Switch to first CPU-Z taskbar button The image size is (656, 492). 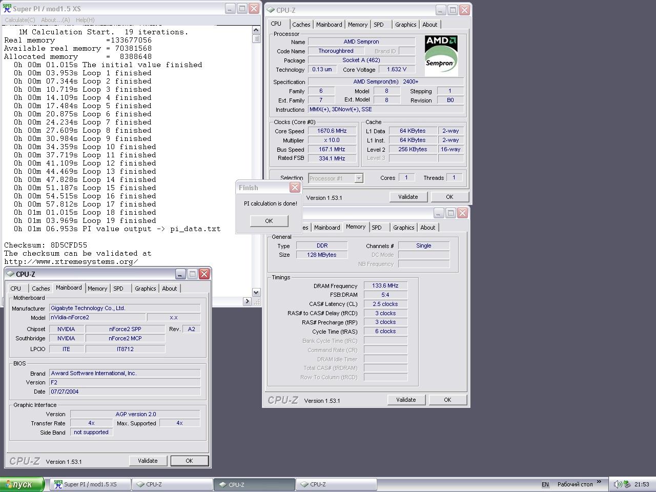click(172, 484)
